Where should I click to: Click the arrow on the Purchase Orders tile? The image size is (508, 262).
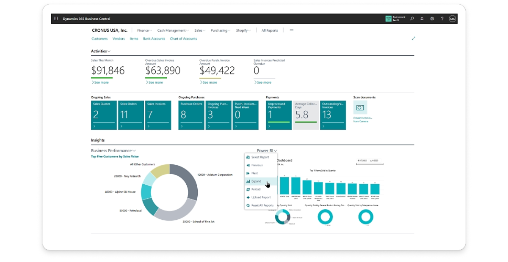[x=182, y=126]
